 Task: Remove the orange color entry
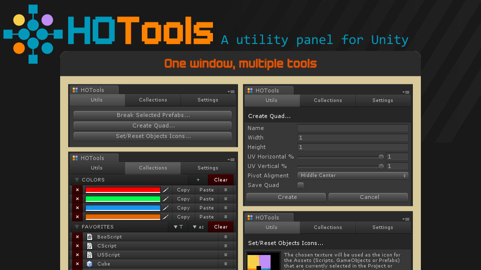pyautogui.click(x=77, y=216)
